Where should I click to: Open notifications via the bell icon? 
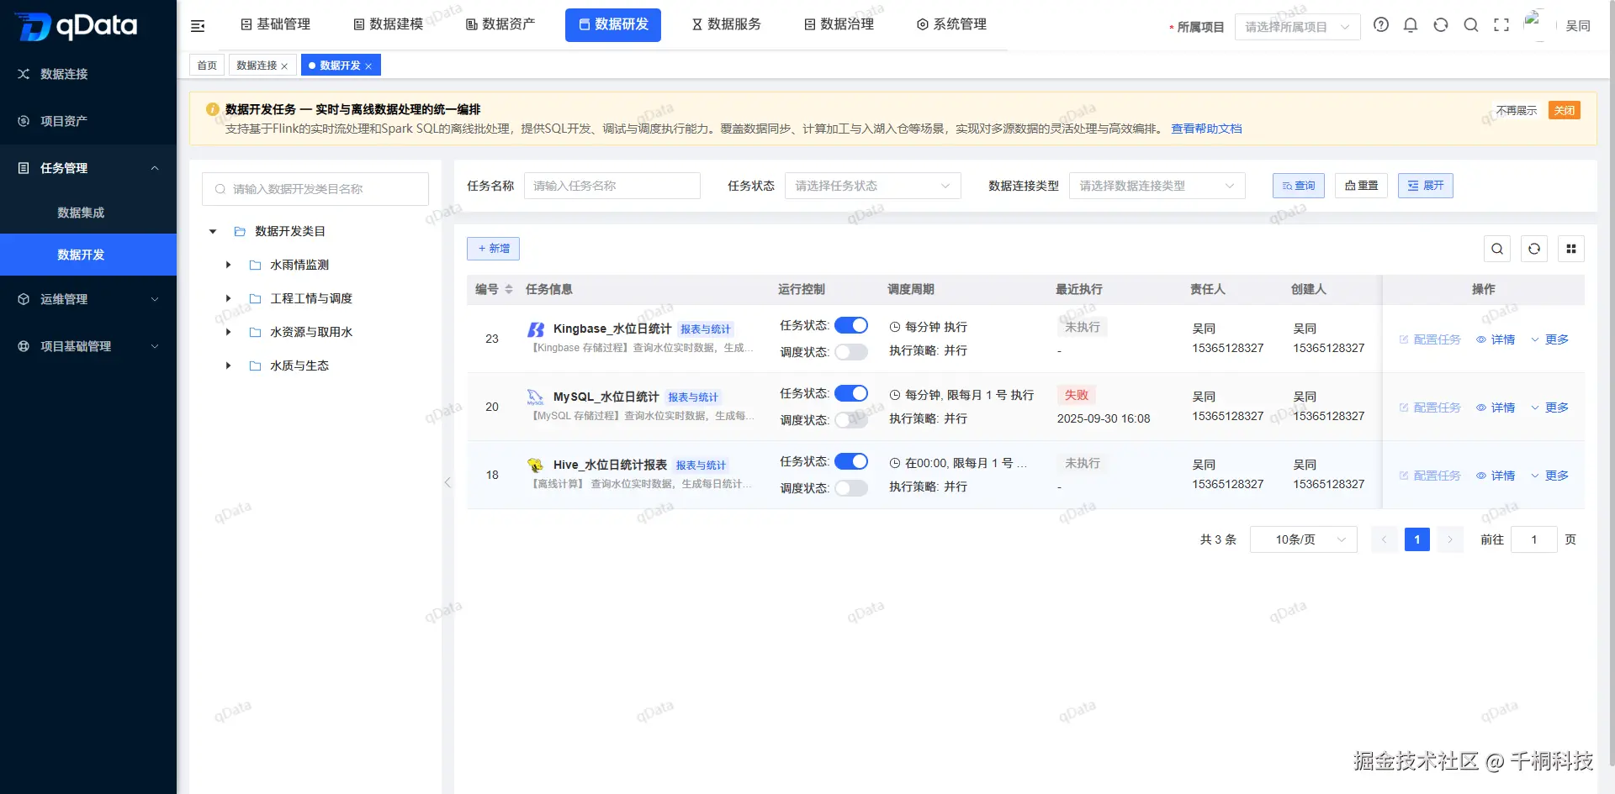pyautogui.click(x=1411, y=25)
